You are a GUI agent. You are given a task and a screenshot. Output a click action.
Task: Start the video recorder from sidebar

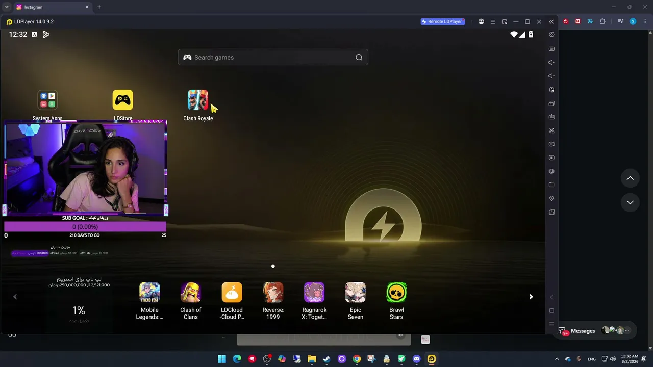coord(551,144)
